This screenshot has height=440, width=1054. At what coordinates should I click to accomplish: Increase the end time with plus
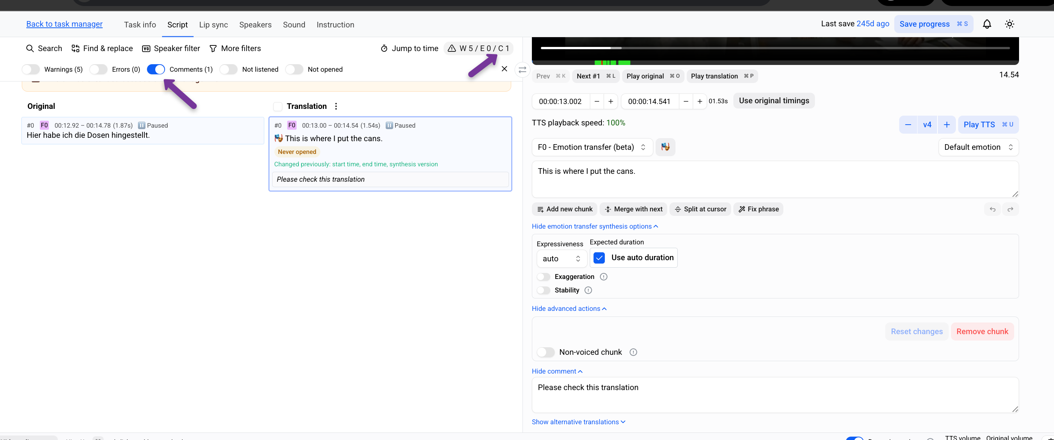pyautogui.click(x=700, y=101)
